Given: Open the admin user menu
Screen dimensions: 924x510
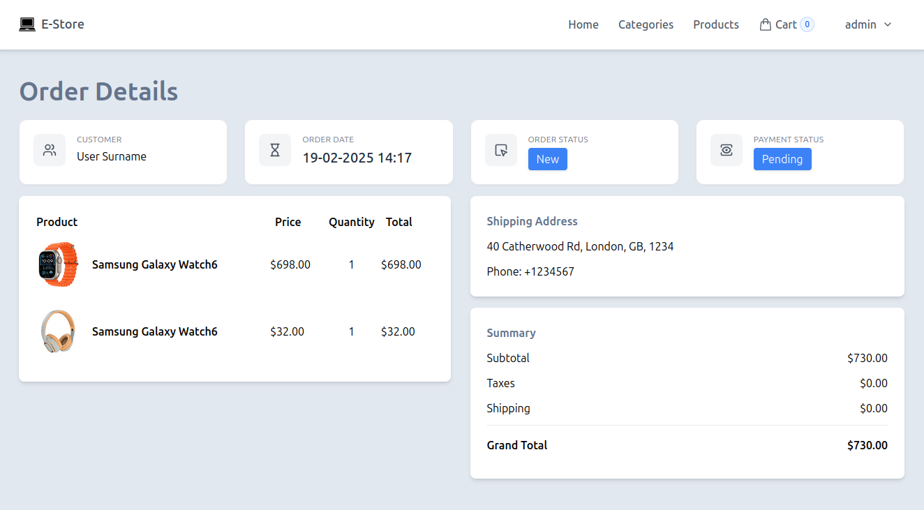Looking at the screenshot, I should 860,24.
